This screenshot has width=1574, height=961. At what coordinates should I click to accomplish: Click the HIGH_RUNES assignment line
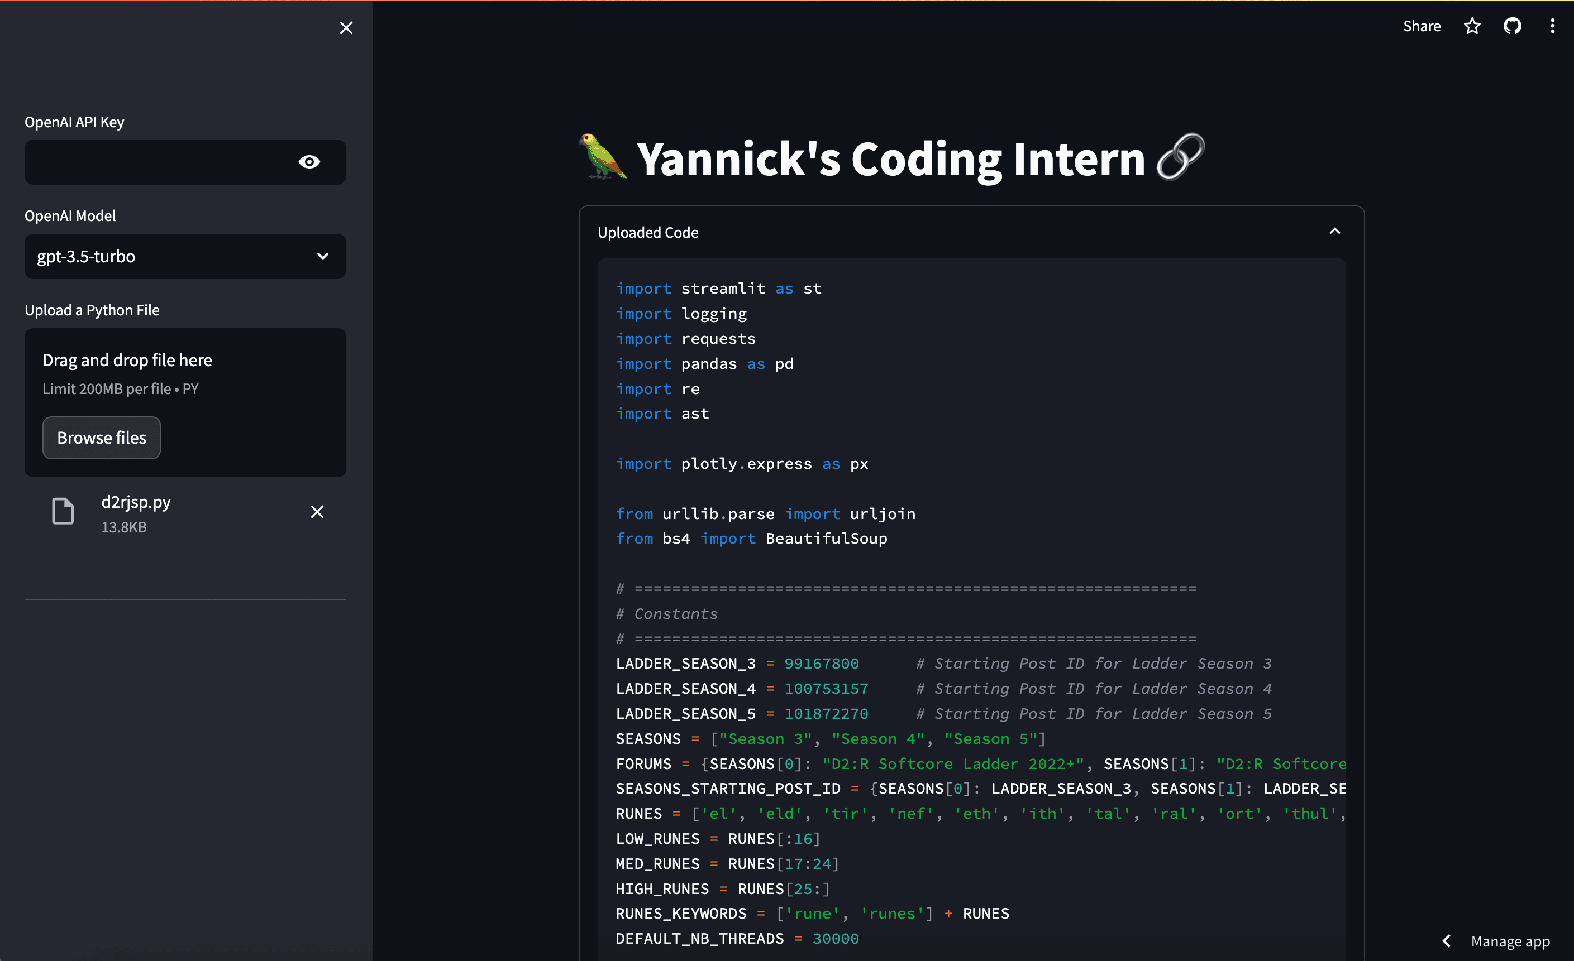point(722,889)
